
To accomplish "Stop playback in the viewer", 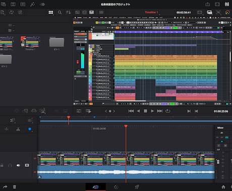I will tap(145, 111).
